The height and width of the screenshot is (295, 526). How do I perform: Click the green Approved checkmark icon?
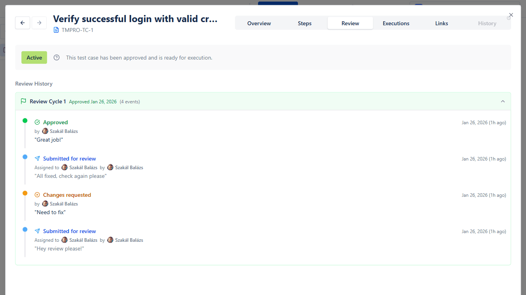point(37,122)
